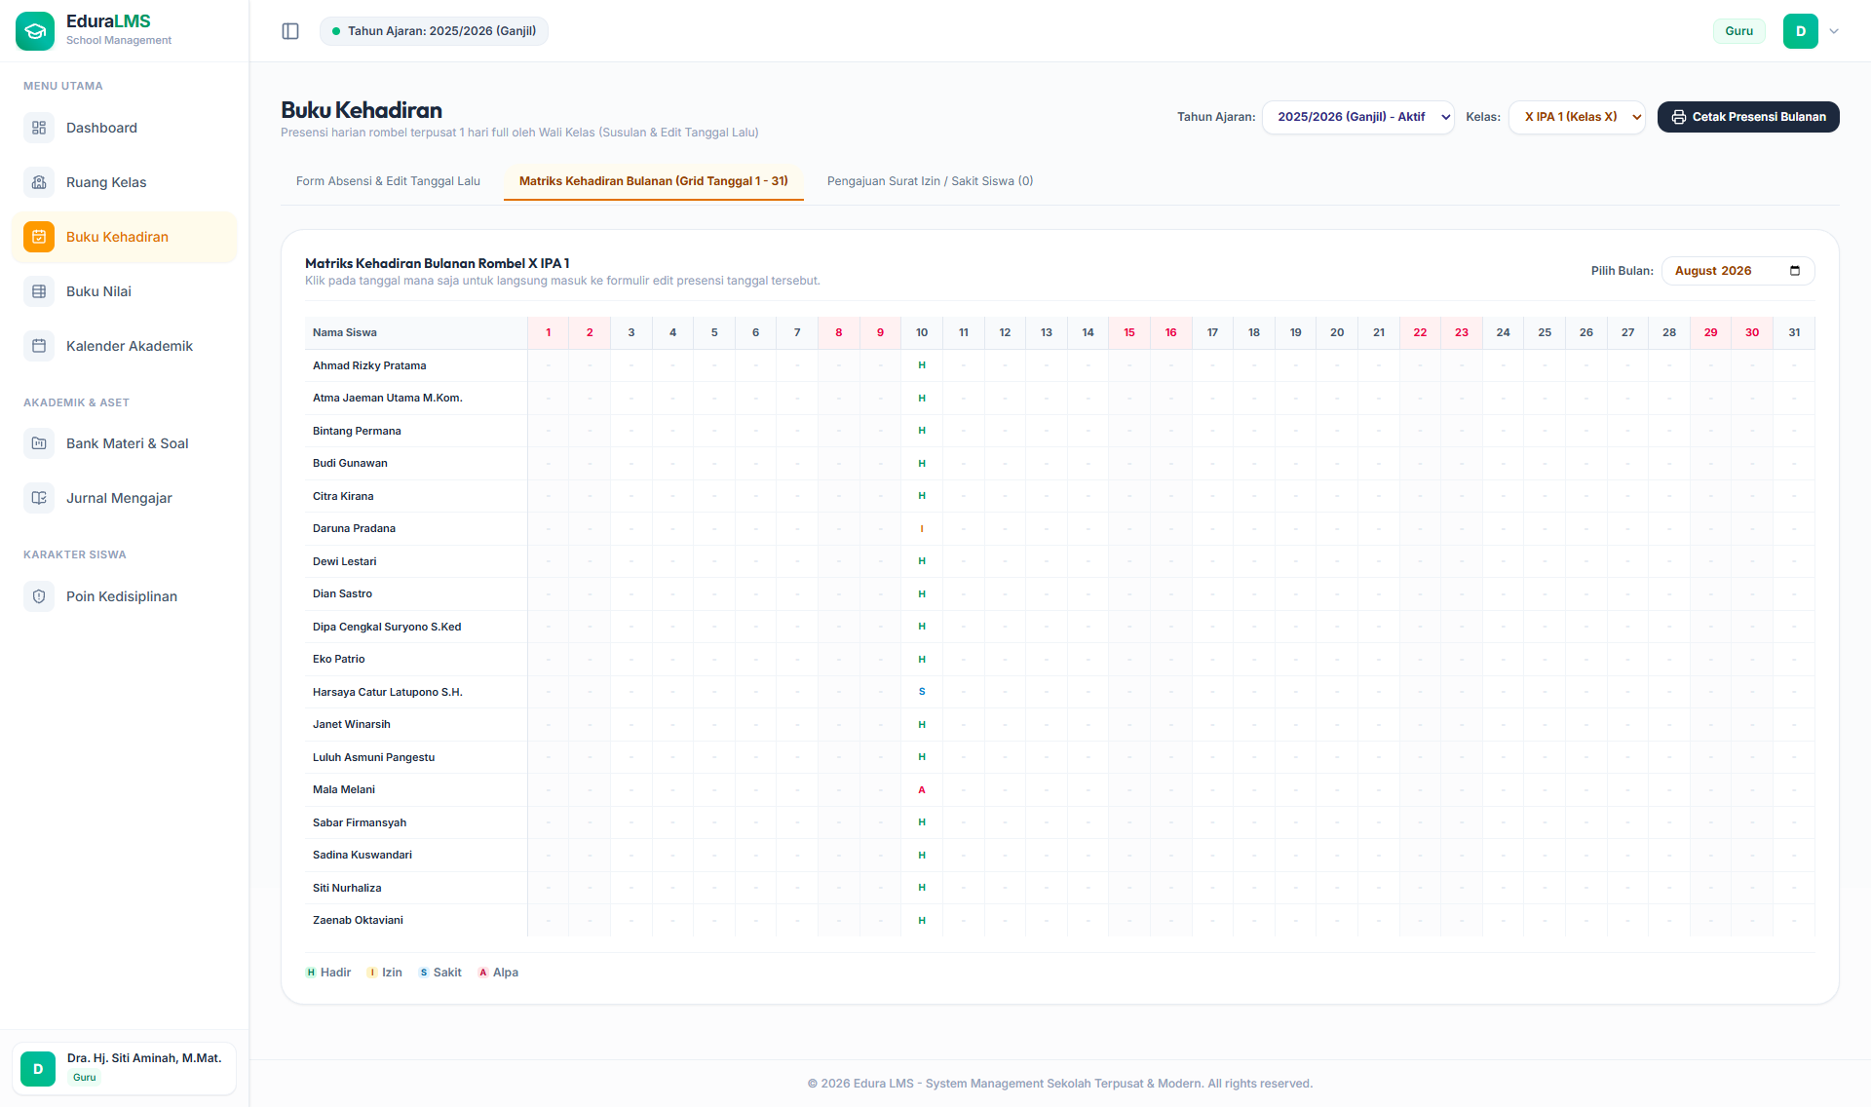Open the Kalender Akademik sidebar icon
This screenshot has height=1107, width=1871.
39,346
